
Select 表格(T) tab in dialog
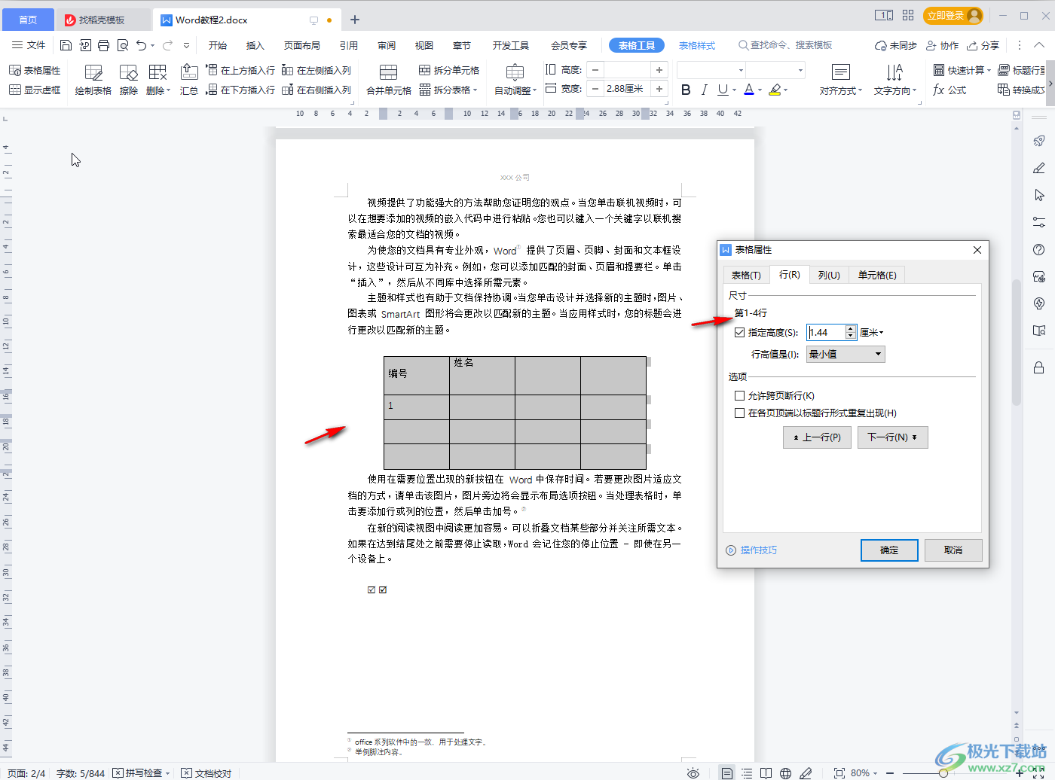click(x=746, y=275)
